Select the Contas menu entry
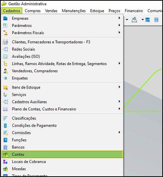Viewport: 163px width, 177px height. tap(62, 155)
